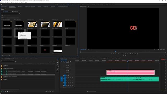Switch to the Effect Controls tab
Viewport: 167px width, 94px height.
pyautogui.click(x=20, y=7)
